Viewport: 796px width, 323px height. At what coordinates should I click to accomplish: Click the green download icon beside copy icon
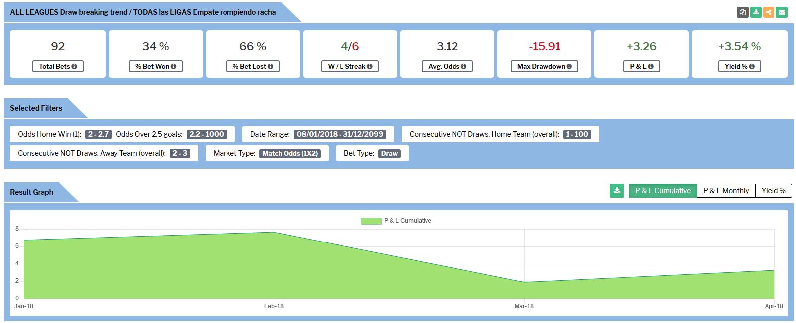click(x=756, y=12)
